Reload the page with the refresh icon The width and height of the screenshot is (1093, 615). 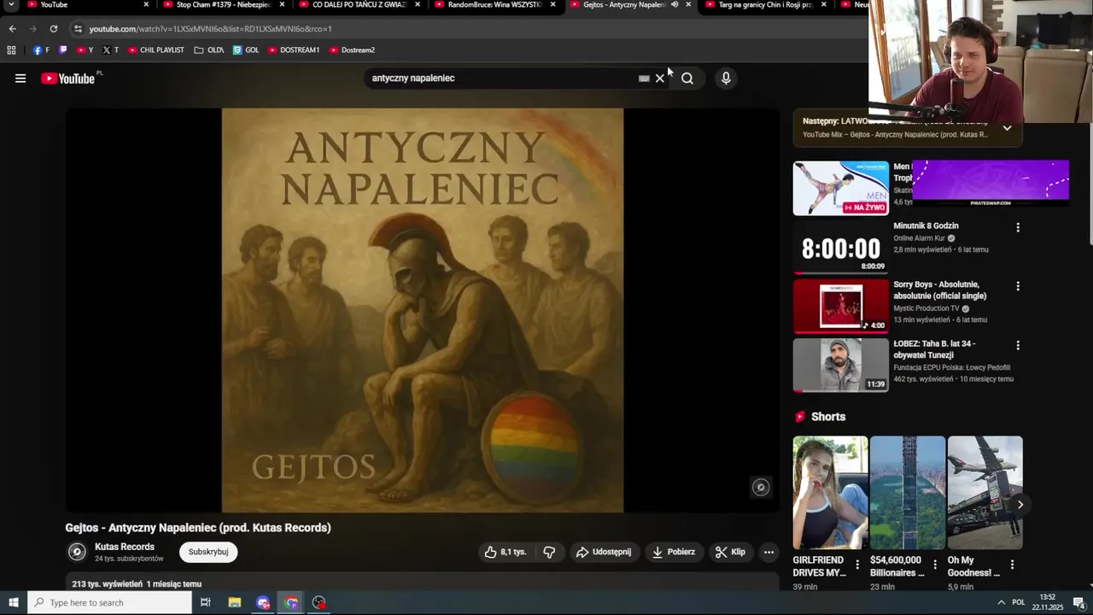[x=53, y=29]
